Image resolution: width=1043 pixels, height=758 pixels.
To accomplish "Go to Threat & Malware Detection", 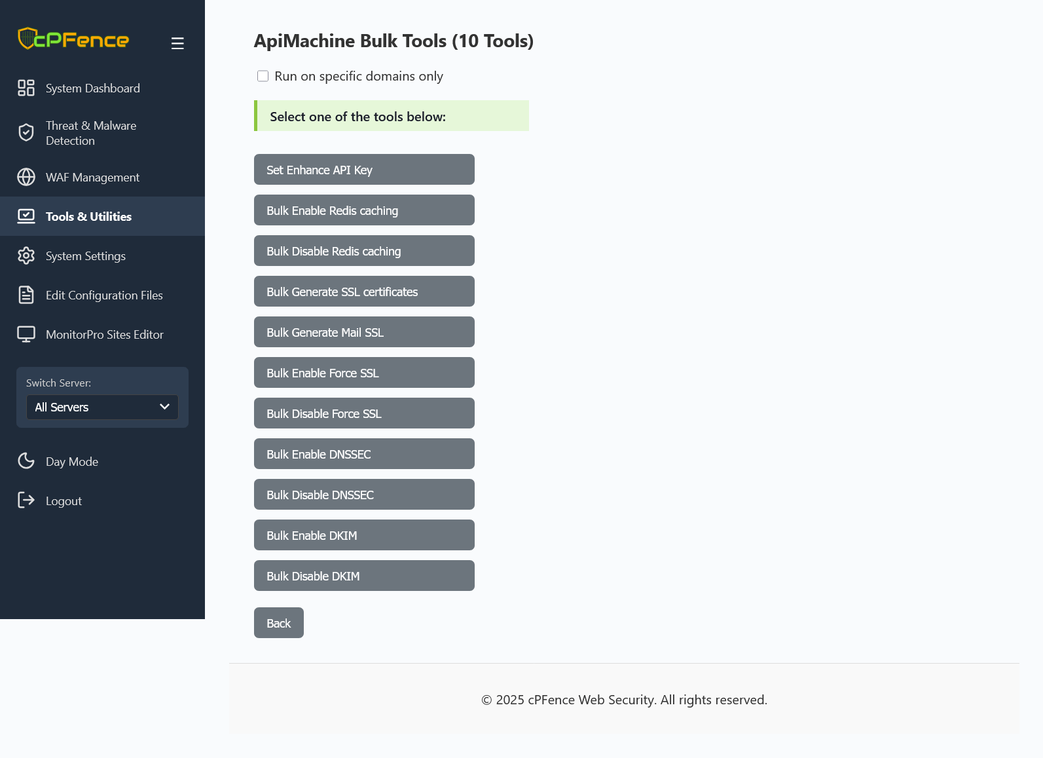I will tap(102, 133).
